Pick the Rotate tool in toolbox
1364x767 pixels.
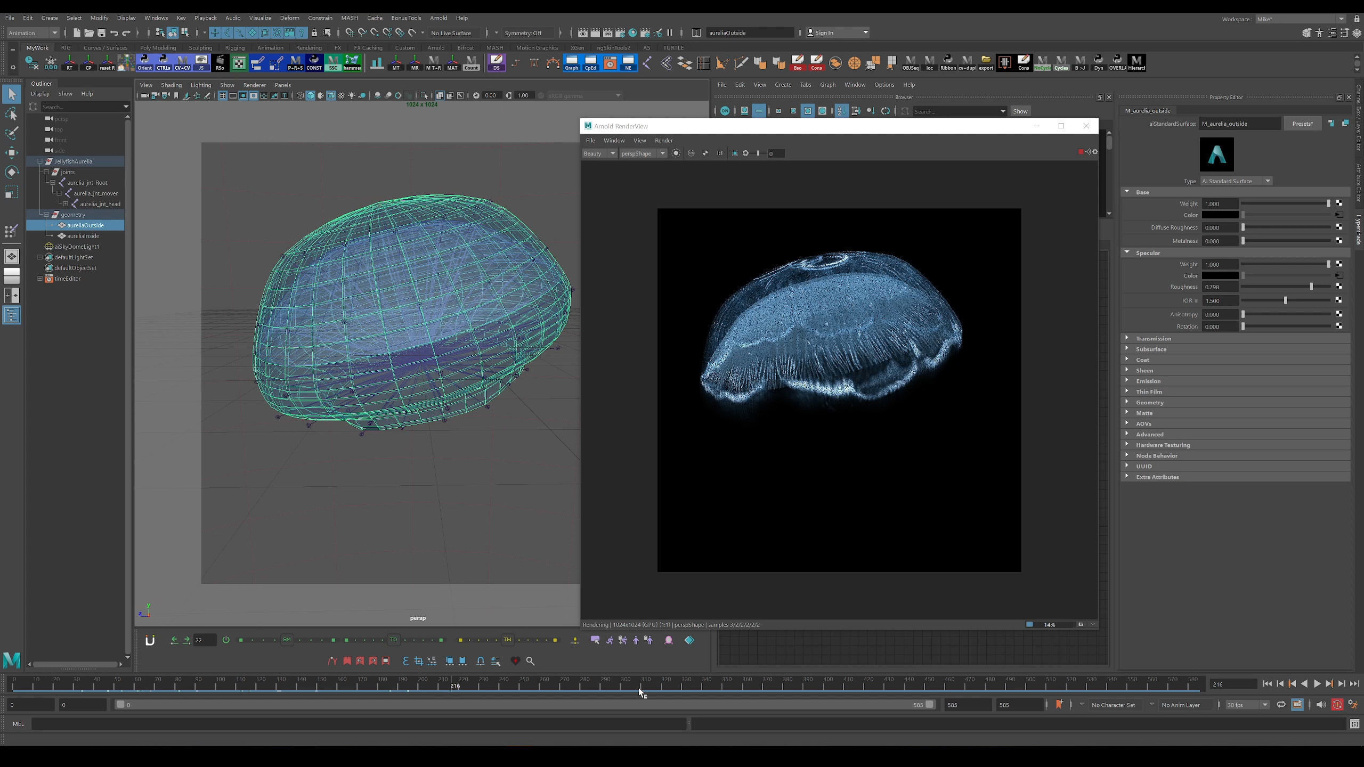12,172
